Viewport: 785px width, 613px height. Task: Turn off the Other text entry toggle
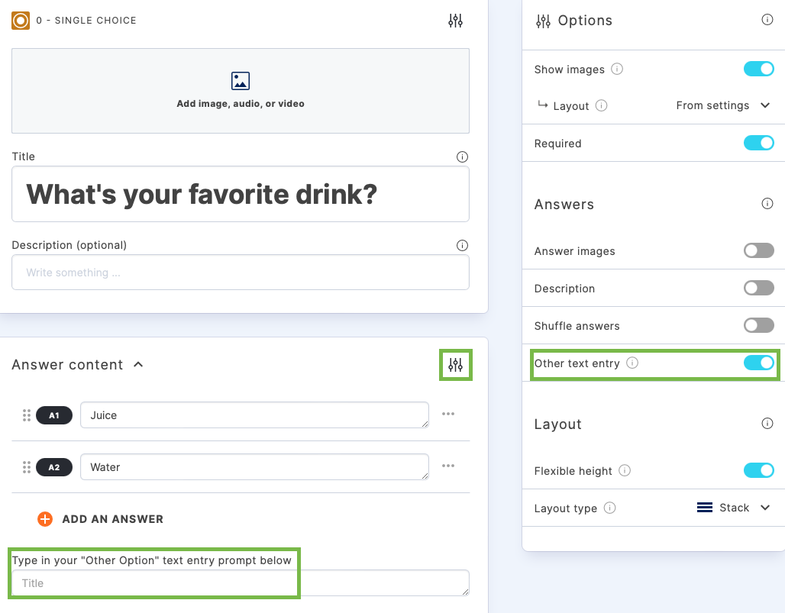[x=758, y=363]
